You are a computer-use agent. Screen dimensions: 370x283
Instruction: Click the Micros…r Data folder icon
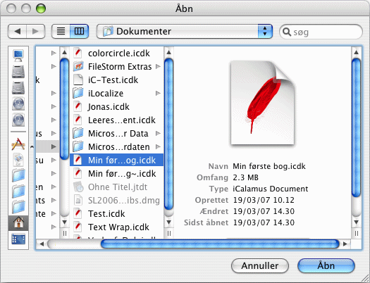click(78, 133)
